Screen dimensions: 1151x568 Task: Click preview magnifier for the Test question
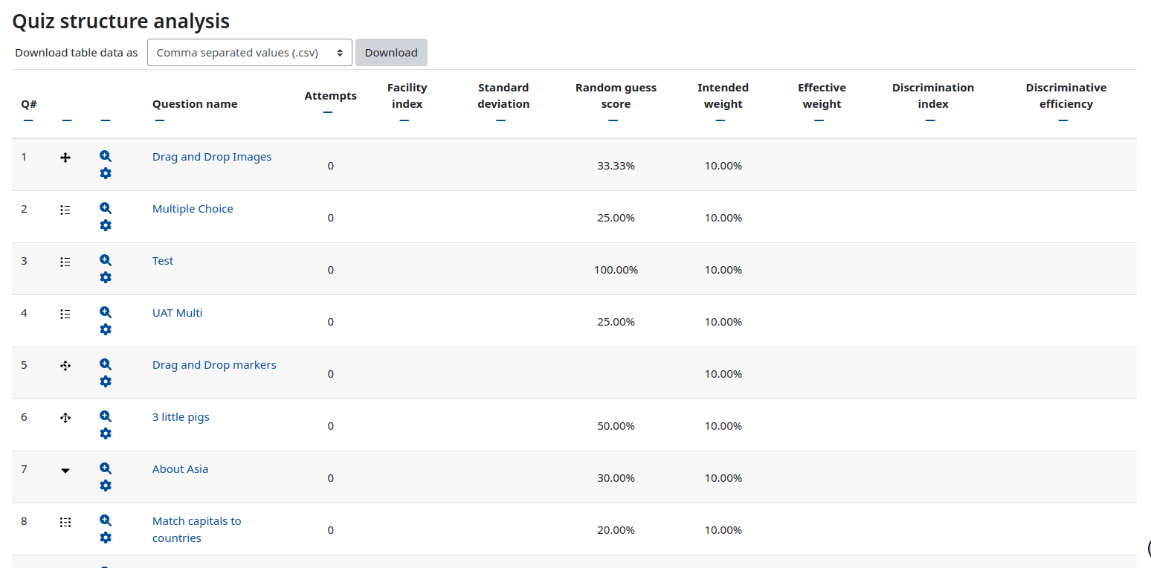pos(106,260)
